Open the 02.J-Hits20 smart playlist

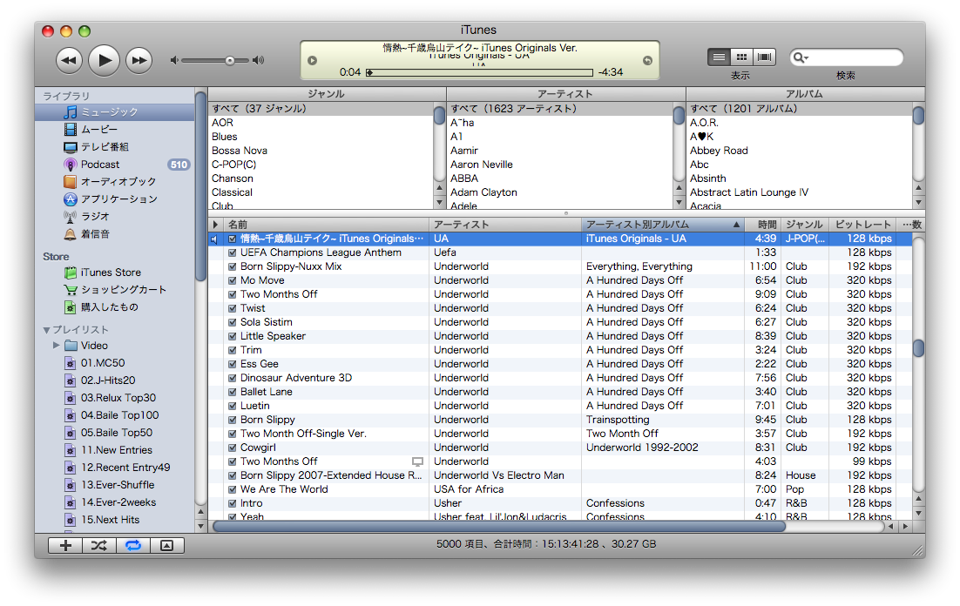point(114,380)
